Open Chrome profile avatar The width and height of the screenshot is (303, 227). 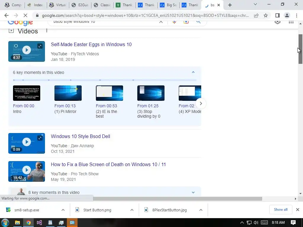click(287, 15)
